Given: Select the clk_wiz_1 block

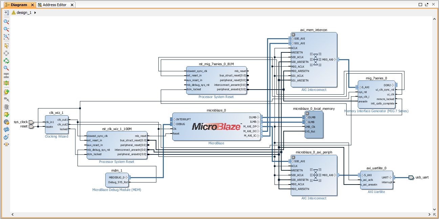Looking at the screenshot, I should coord(57,124).
